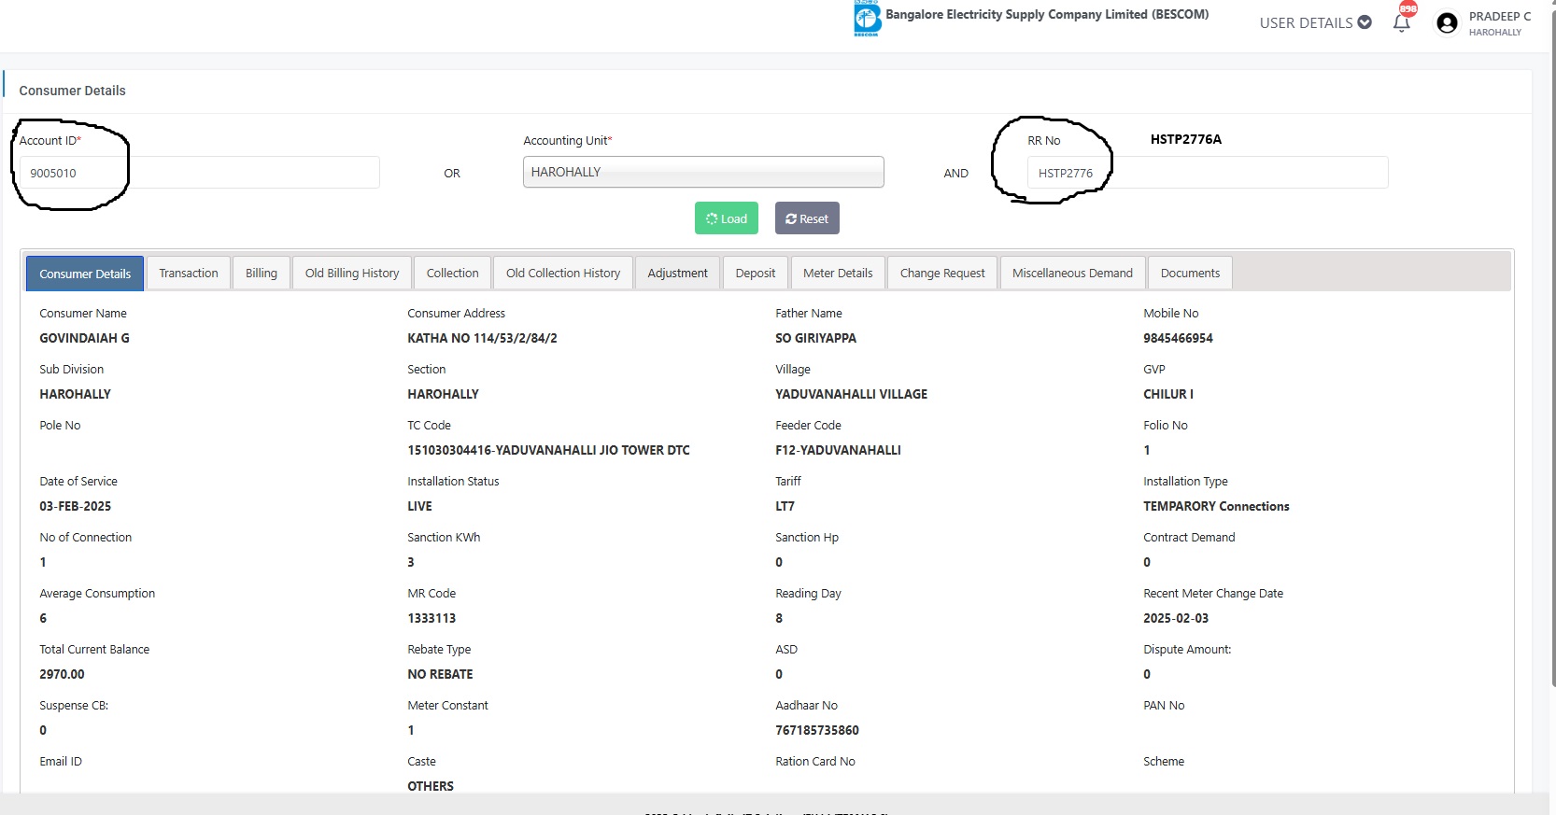Select the Adjustment tab
This screenshot has height=815, width=1556.
[x=678, y=273]
